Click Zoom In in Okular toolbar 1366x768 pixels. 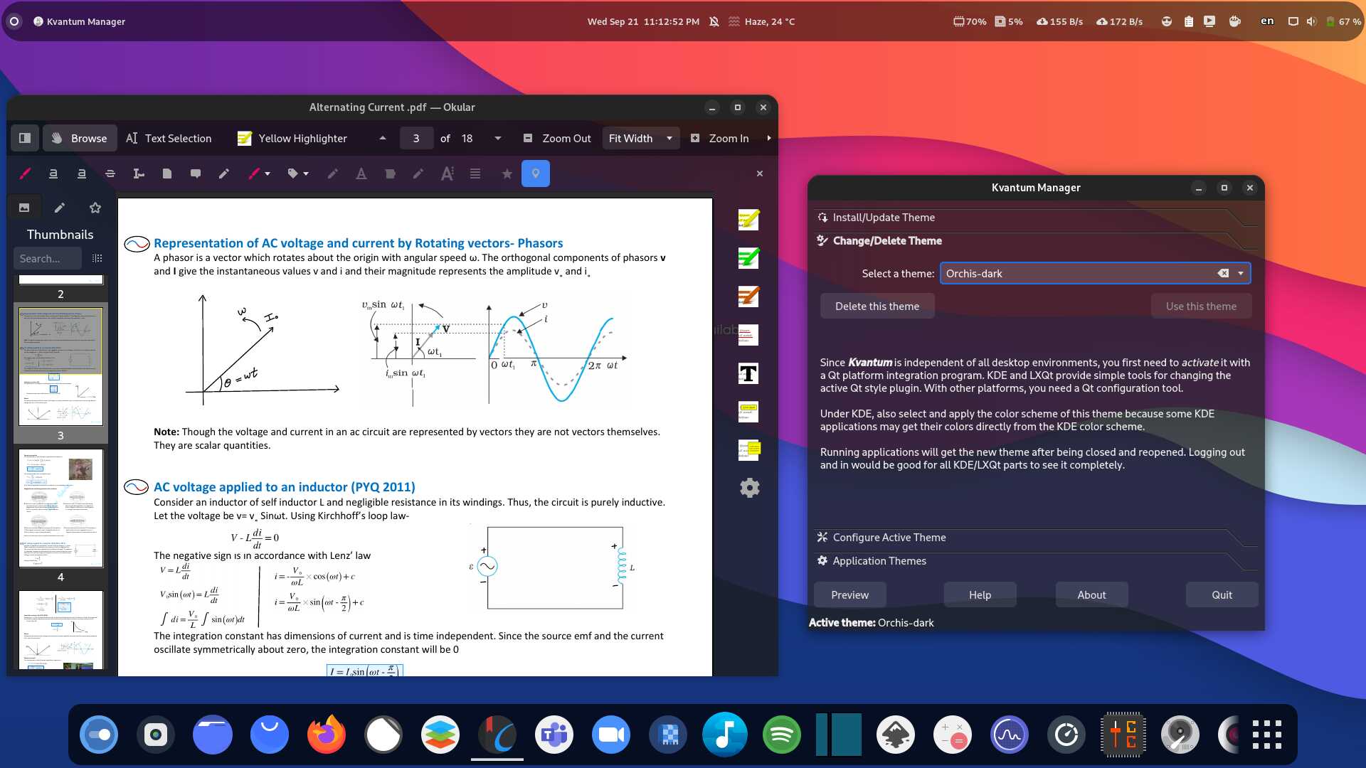720,138
